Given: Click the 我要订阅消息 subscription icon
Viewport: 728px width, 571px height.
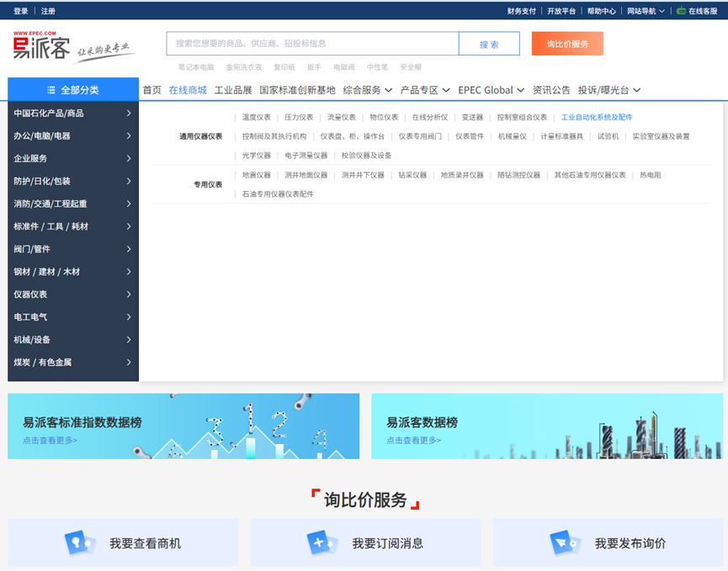Looking at the screenshot, I should click(x=320, y=542).
